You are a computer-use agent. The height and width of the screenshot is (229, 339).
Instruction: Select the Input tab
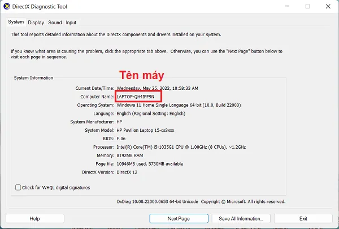coord(71,23)
